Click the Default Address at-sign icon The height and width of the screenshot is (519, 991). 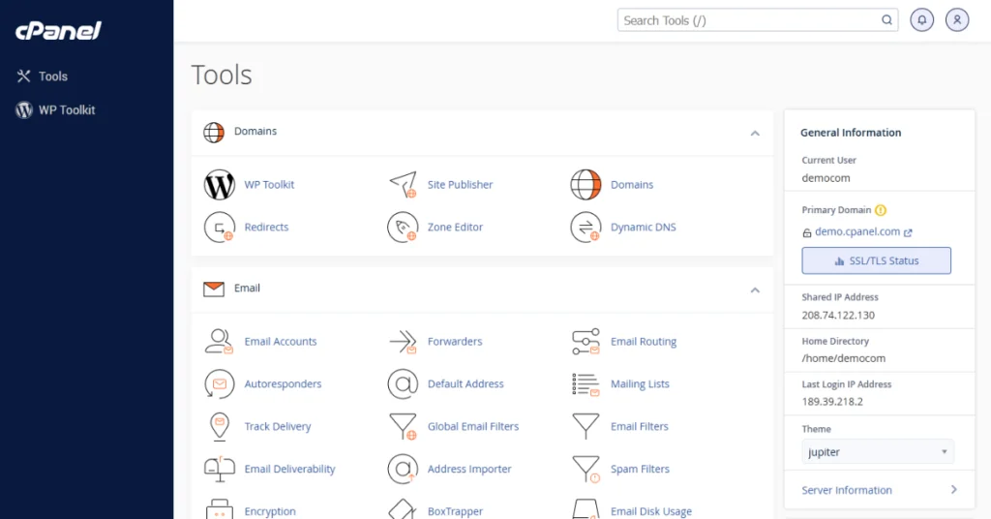coord(403,383)
